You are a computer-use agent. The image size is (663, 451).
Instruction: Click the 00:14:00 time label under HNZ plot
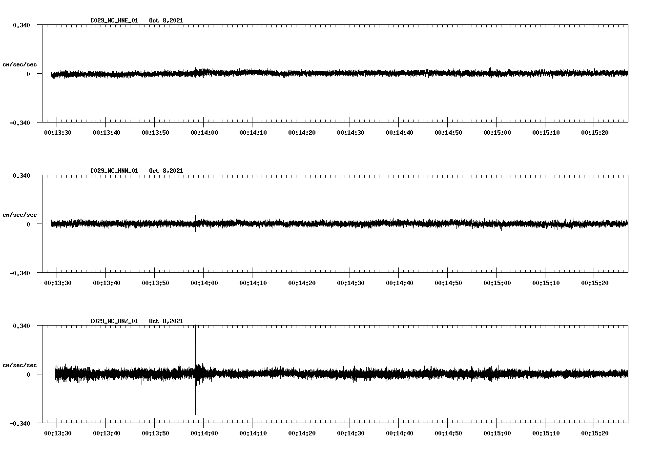(x=204, y=433)
